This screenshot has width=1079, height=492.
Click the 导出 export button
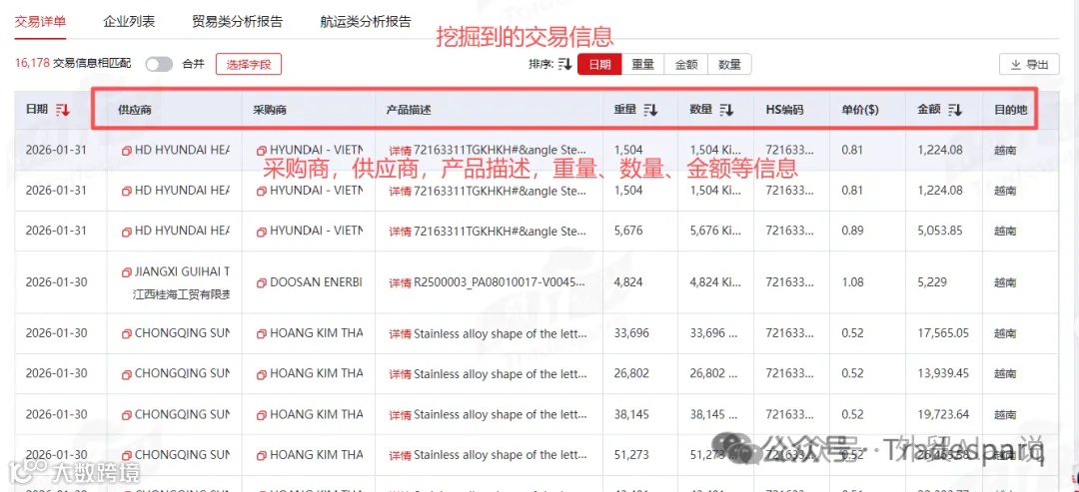(1029, 65)
